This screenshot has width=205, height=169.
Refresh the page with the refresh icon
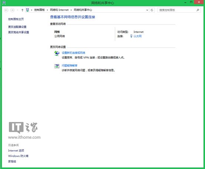tap(152, 10)
